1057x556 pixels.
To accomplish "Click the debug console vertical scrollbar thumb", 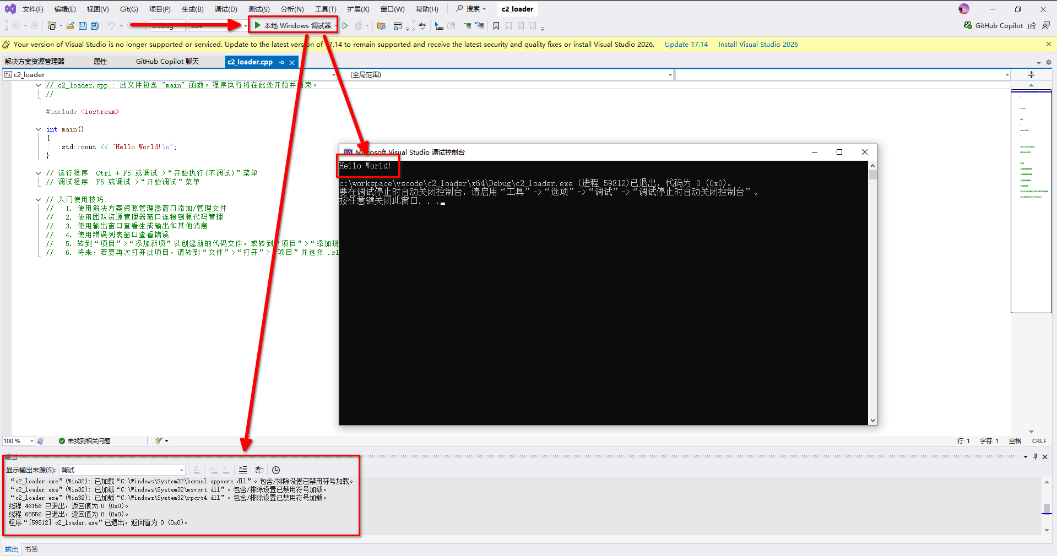I will (872, 175).
